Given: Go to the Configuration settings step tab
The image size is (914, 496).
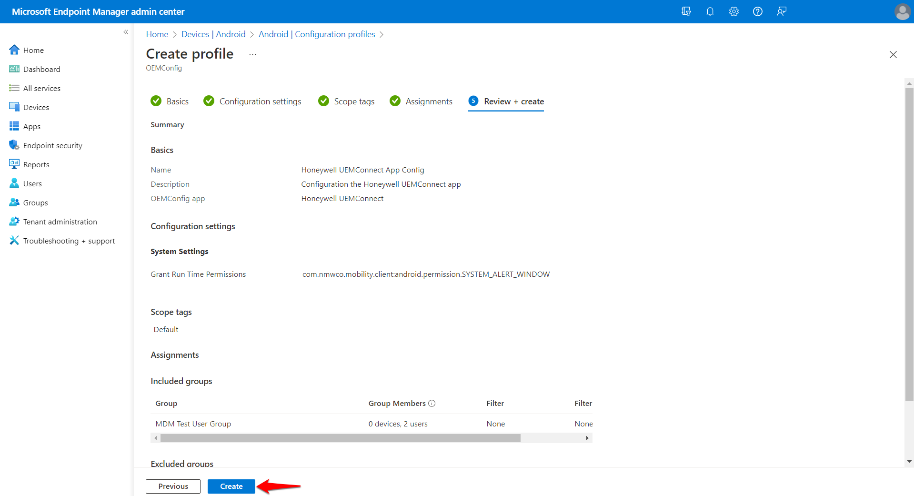Looking at the screenshot, I should 252,101.
